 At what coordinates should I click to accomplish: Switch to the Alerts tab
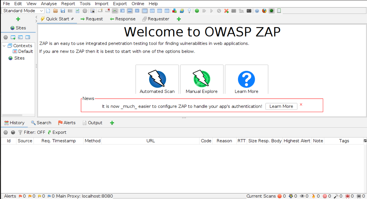67,123
